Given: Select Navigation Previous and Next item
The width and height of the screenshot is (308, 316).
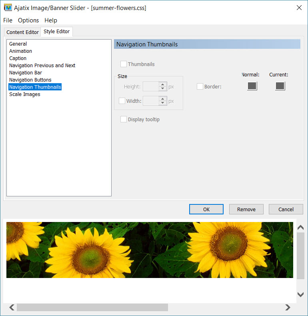Looking at the screenshot, I should click(42, 66).
